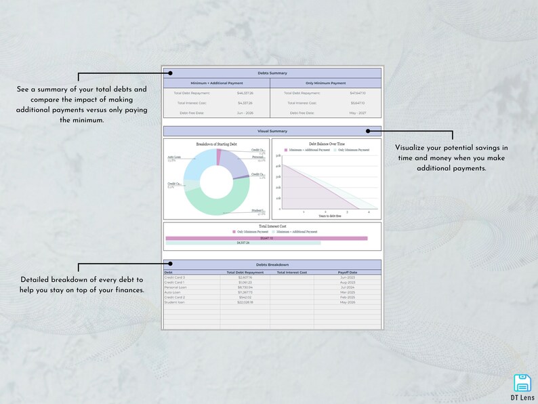The height and width of the screenshot is (404, 538).
Task: Select the Student loan row name cell
Action: coord(192,302)
